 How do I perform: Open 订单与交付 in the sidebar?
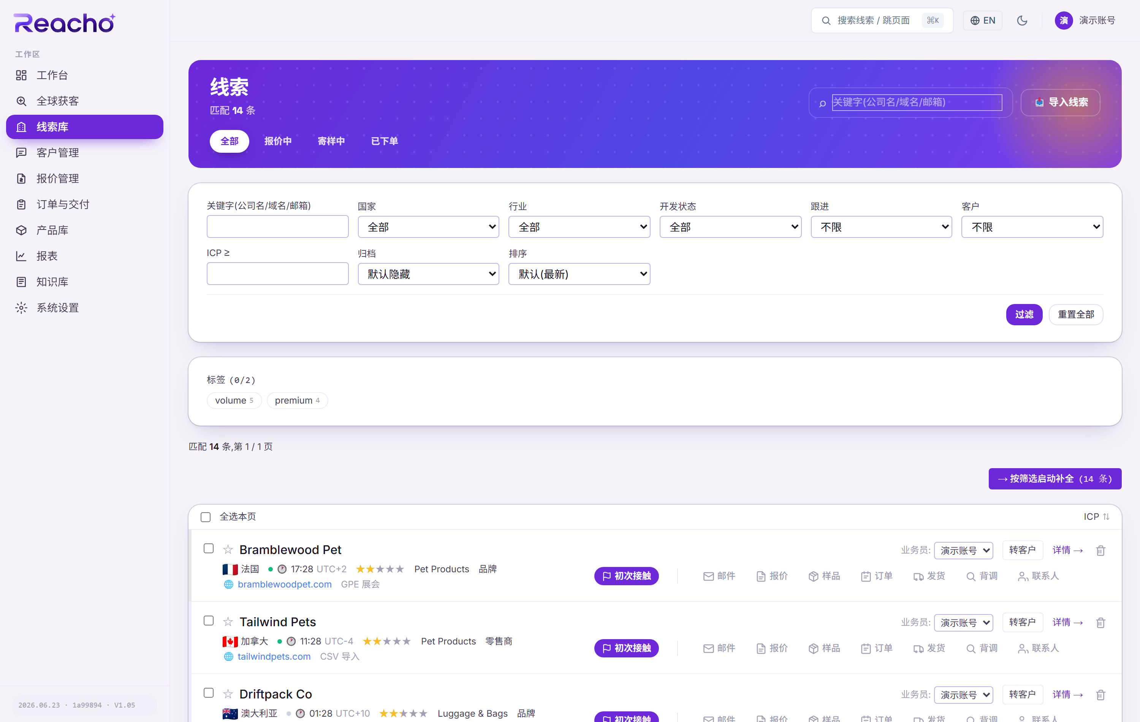click(84, 204)
